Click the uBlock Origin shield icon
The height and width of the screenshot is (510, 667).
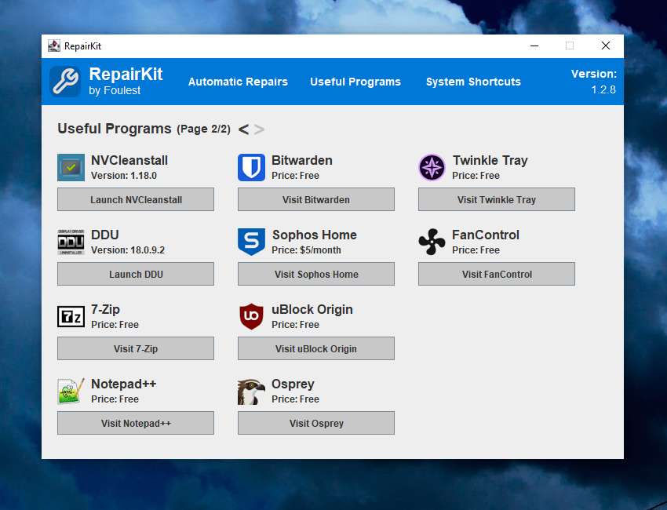click(251, 316)
